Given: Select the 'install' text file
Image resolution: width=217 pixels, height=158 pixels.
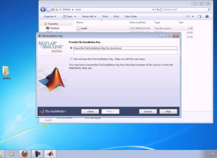Looking at the screenshot, I should coord(84,28).
